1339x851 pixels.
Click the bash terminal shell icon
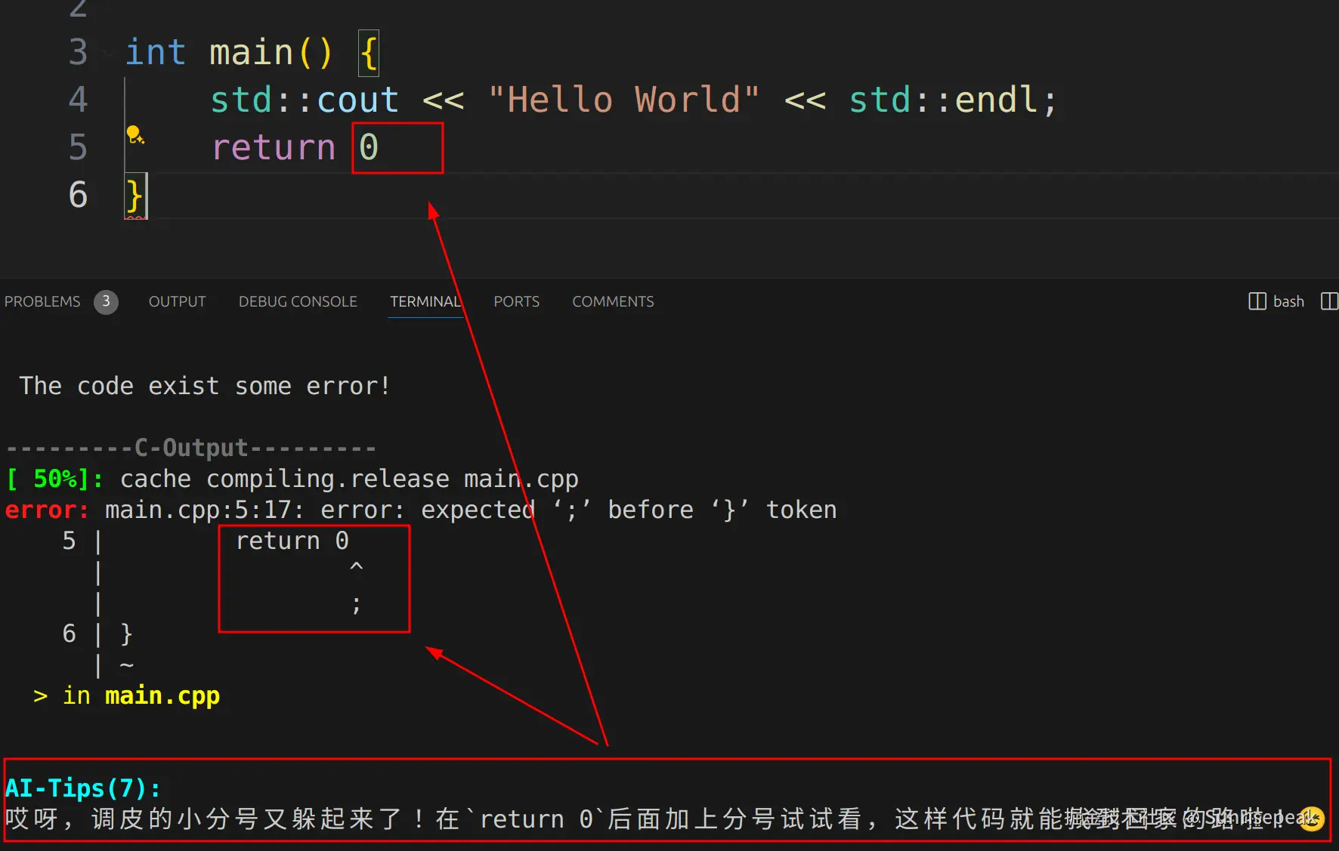pyautogui.click(x=1257, y=301)
